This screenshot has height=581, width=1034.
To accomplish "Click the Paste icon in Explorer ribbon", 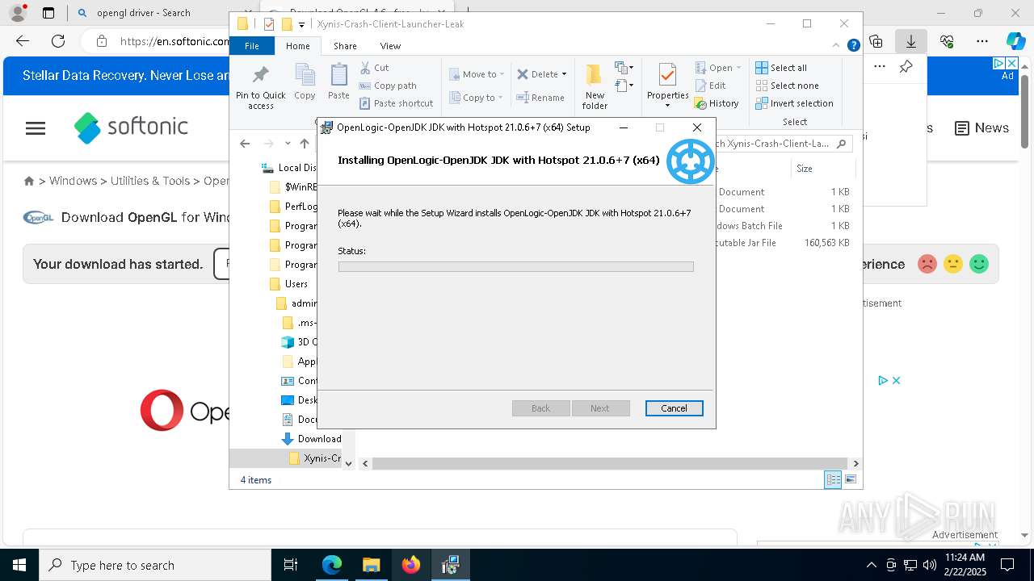I will 338,82.
